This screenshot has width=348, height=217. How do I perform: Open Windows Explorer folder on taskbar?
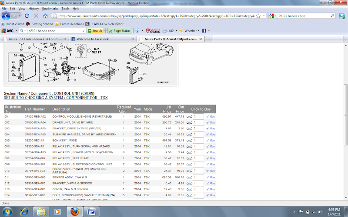[41, 212]
